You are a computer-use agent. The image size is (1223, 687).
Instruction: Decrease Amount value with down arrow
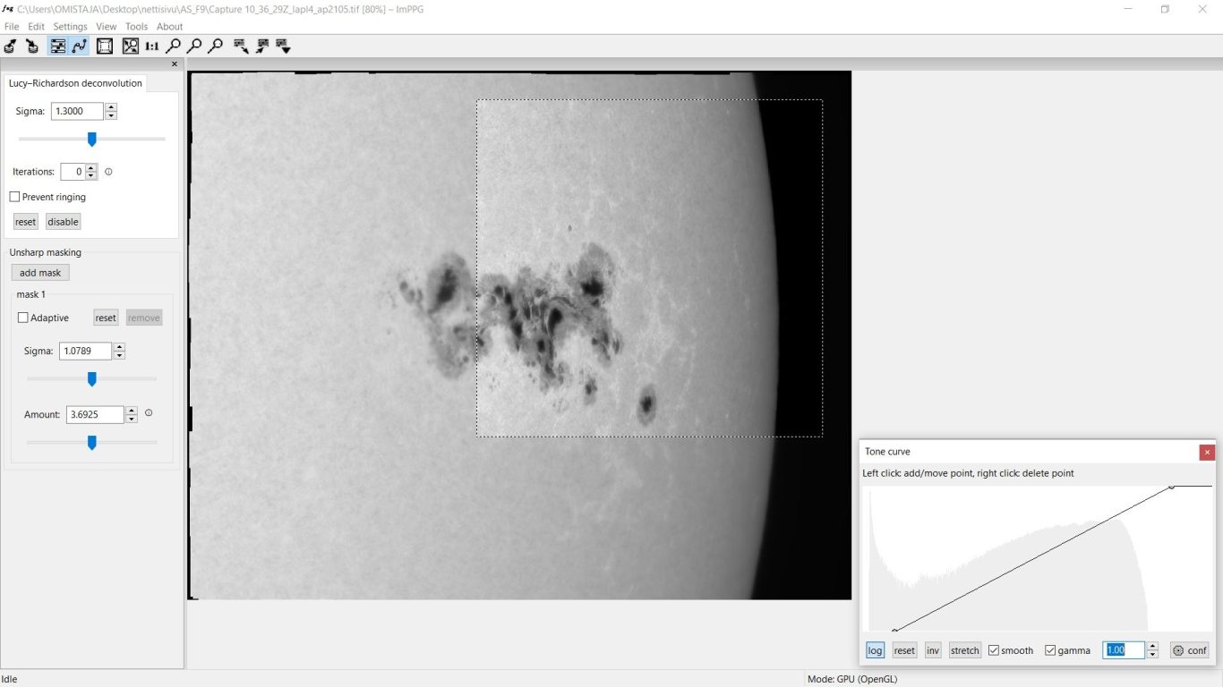click(x=132, y=419)
